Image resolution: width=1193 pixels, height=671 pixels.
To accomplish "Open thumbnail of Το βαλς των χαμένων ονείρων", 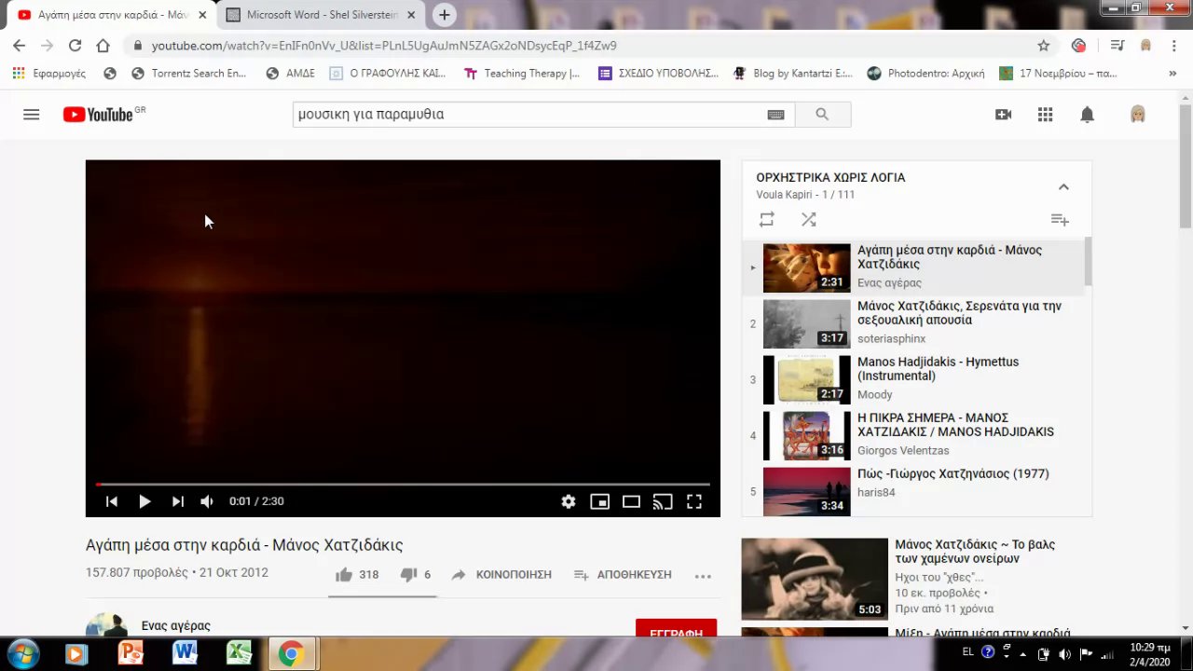I will 815,579.
